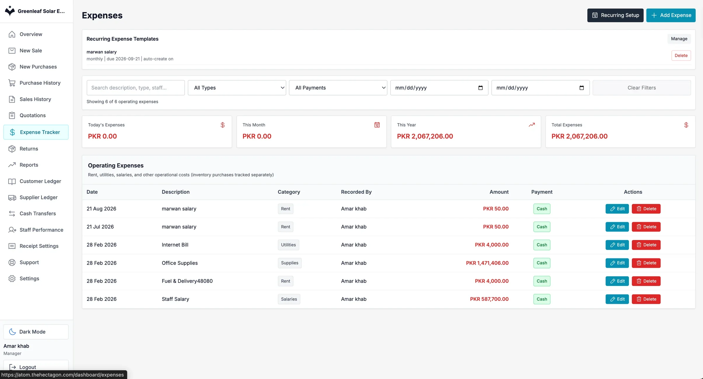This screenshot has height=379, width=703.
Task: Delete the 21 Jul 2026 marwan salary expense
Action: point(646,227)
